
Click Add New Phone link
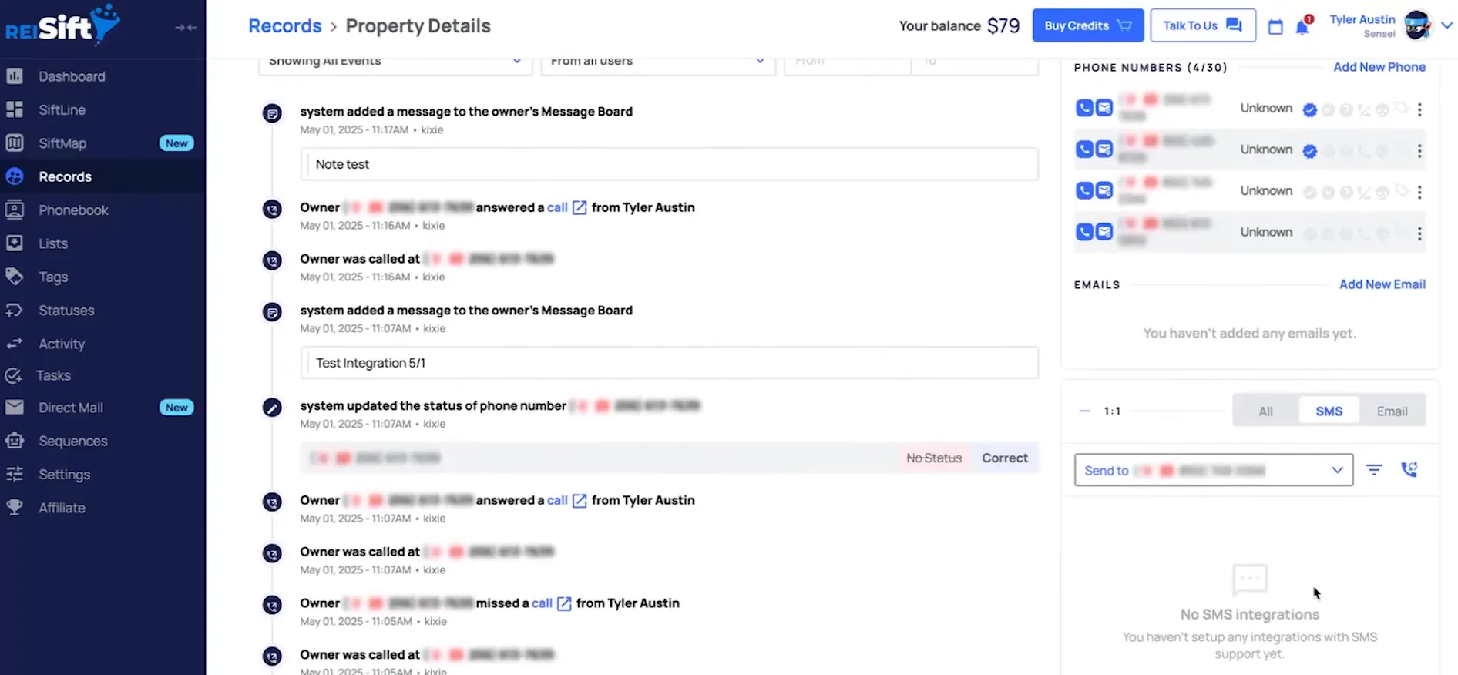point(1379,67)
